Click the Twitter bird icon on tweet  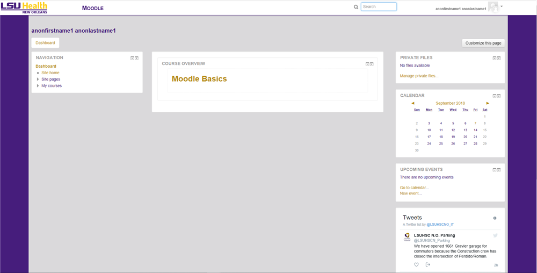(495, 235)
